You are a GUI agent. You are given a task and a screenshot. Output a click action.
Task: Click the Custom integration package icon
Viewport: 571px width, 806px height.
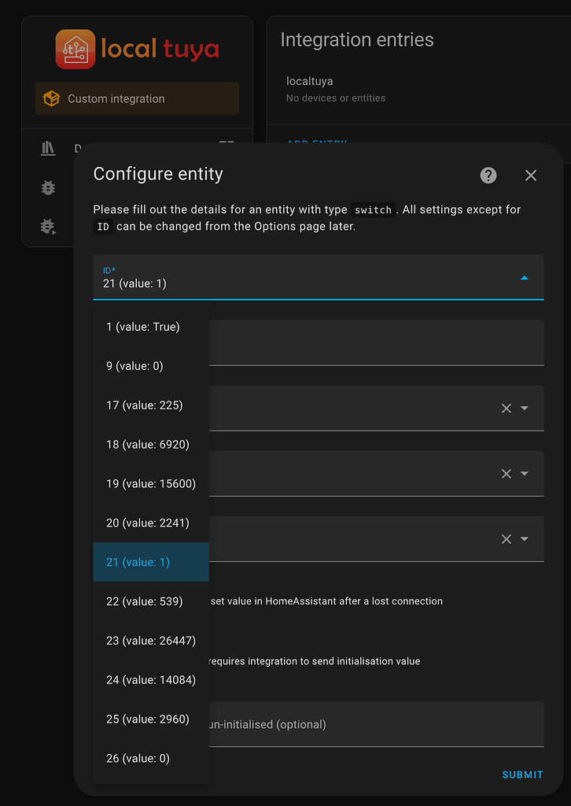click(x=51, y=98)
